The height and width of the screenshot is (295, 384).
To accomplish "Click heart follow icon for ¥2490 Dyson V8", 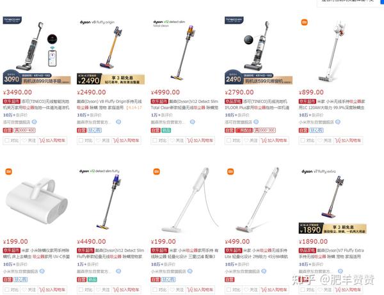I will click(98, 141).
